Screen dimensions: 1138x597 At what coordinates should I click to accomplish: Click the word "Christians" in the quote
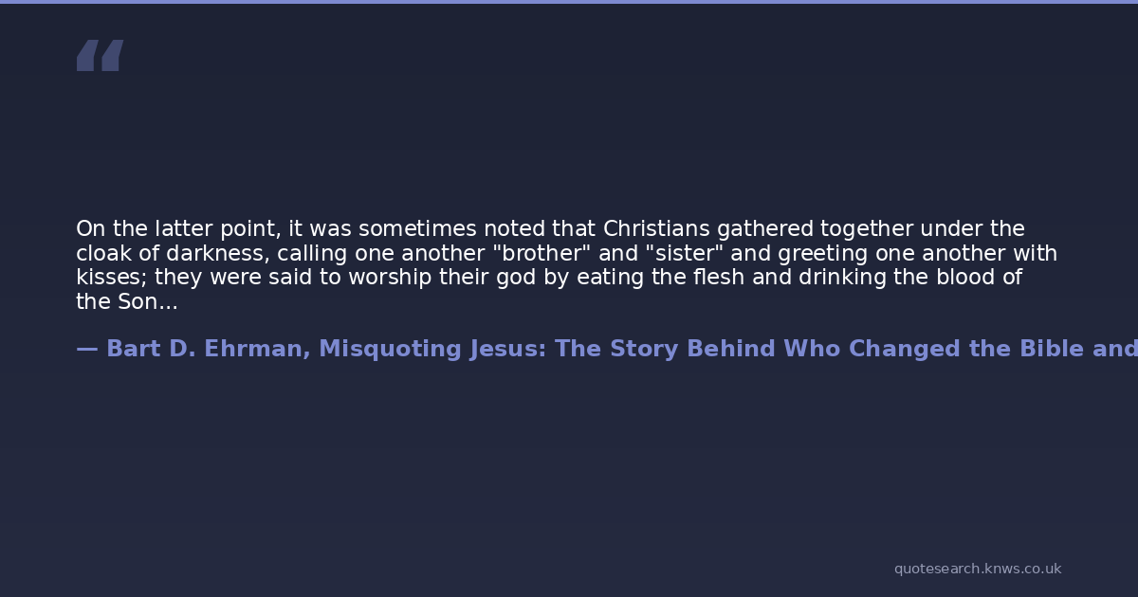pyautogui.click(x=656, y=229)
